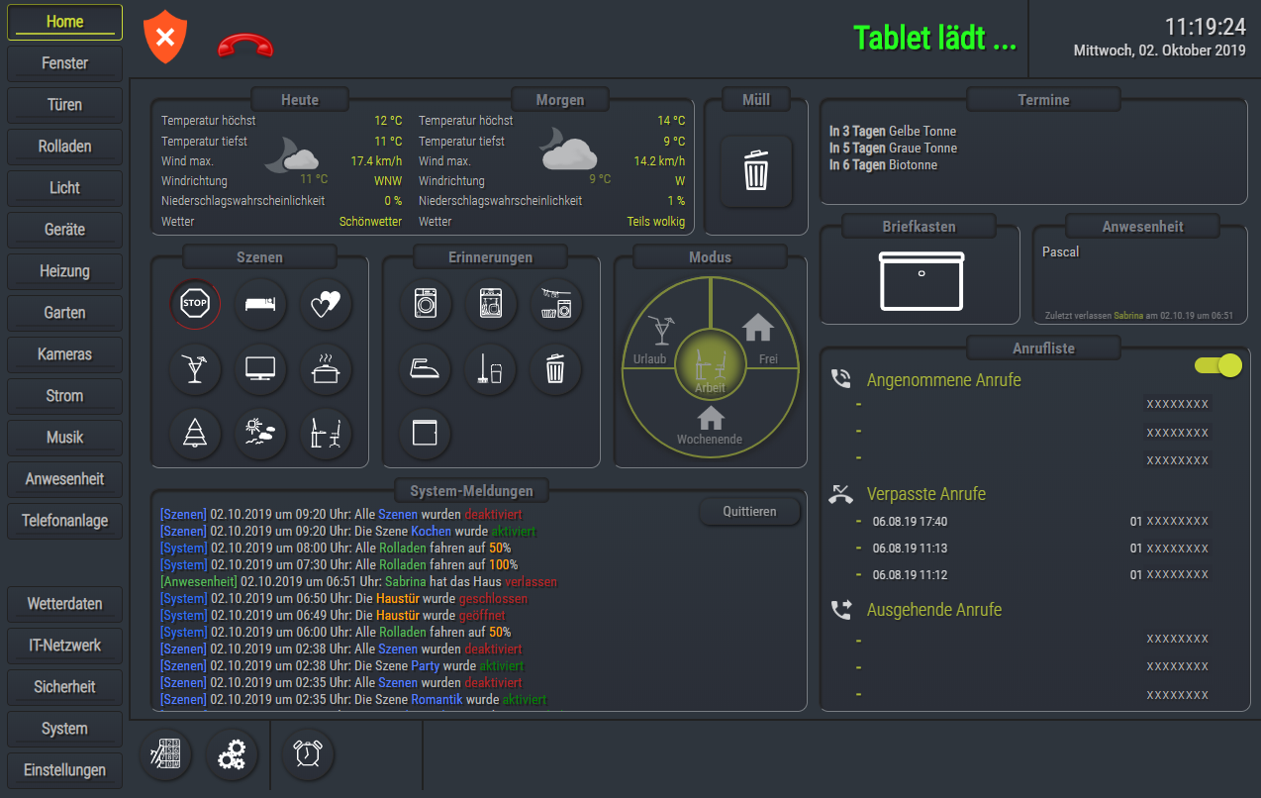The height and width of the screenshot is (798, 1261).
Task: Open dishwasher reminder
Action: pos(491,304)
